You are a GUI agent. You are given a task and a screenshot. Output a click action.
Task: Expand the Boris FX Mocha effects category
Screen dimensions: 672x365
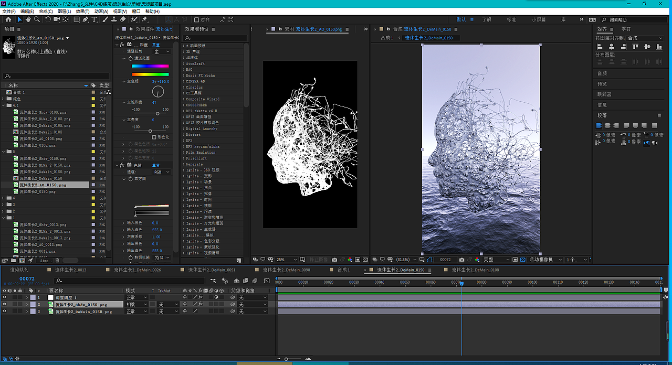click(x=184, y=76)
